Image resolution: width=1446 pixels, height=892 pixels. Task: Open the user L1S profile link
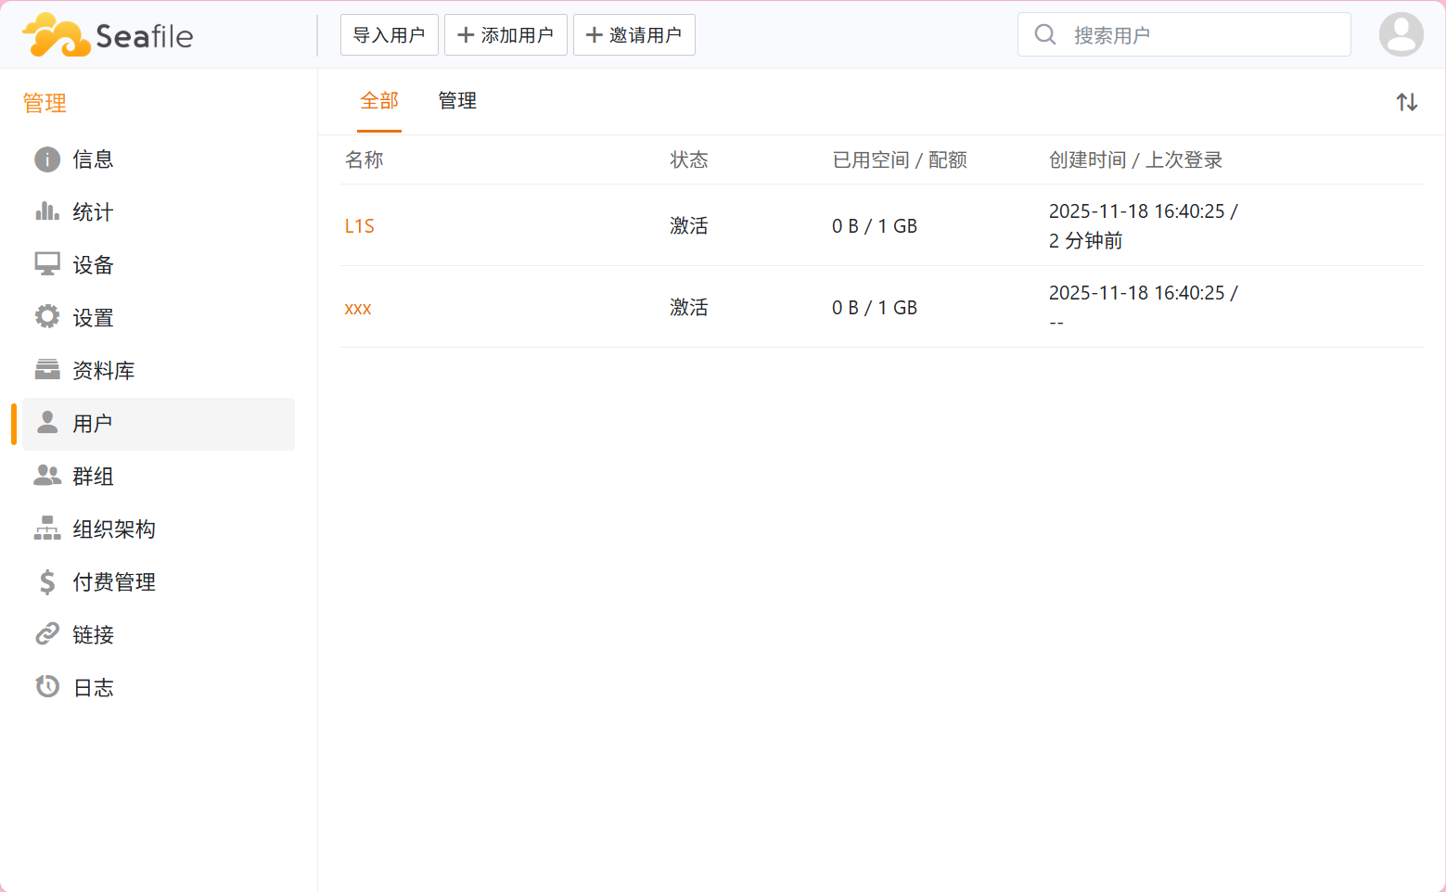[x=360, y=226]
